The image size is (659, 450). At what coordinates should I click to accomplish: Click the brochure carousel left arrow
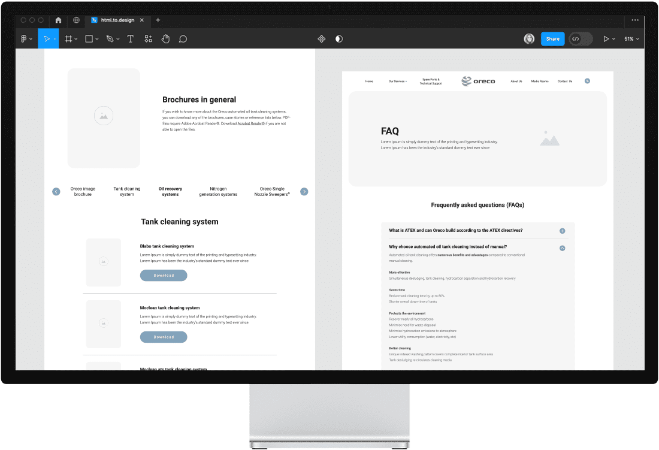pyautogui.click(x=56, y=192)
